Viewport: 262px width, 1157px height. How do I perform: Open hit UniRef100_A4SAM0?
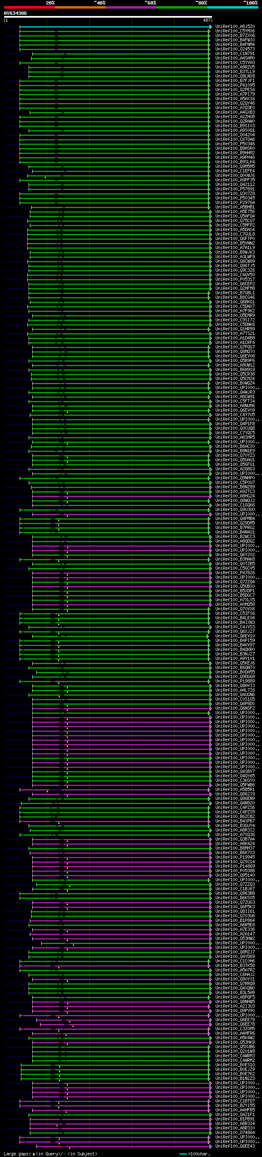coord(235,58)
